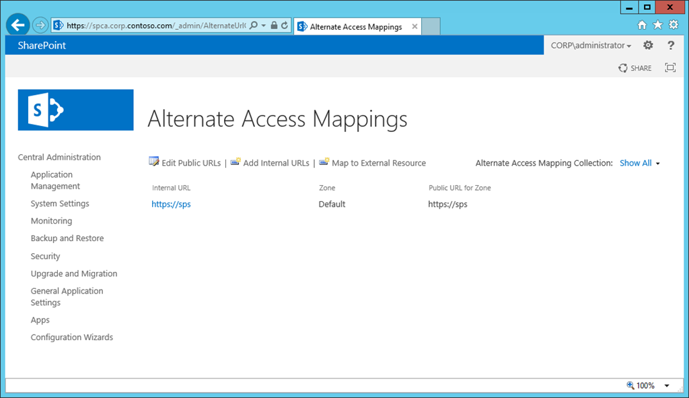689x398 pixels.
Task: Click the security lock icon in address bar
Action: [x=275, y=26]
